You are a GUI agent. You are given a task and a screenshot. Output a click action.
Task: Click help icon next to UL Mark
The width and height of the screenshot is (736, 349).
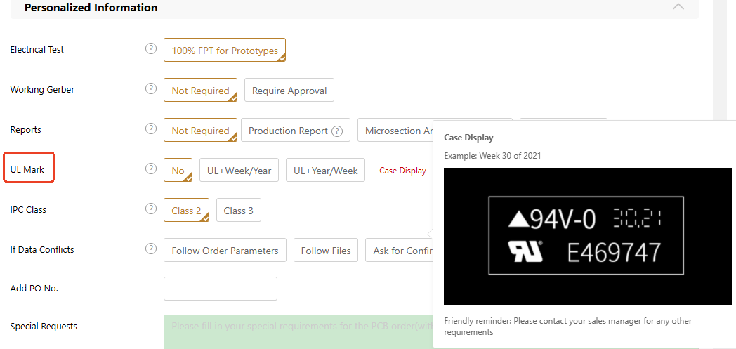click(150, 169)
